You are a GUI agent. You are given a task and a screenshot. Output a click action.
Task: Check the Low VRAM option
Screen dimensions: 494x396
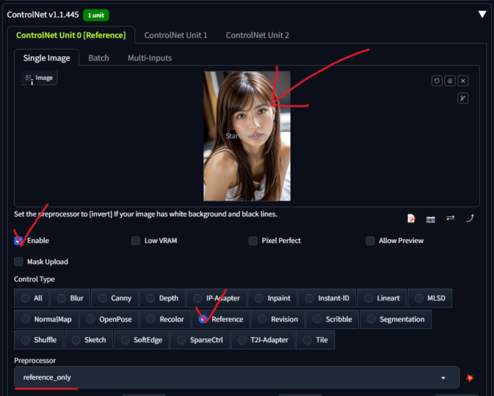click(x=136, y=240)
